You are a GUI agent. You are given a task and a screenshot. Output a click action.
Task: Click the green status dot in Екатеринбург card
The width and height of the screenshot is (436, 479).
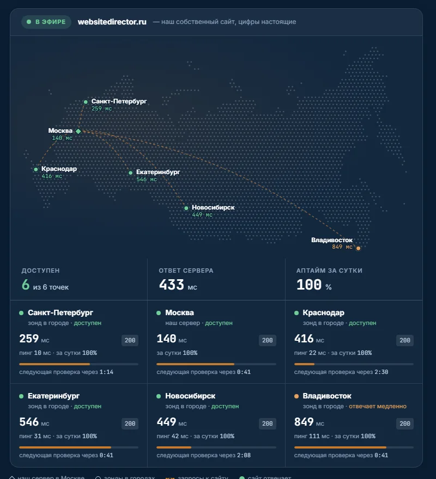pos(21,396)
